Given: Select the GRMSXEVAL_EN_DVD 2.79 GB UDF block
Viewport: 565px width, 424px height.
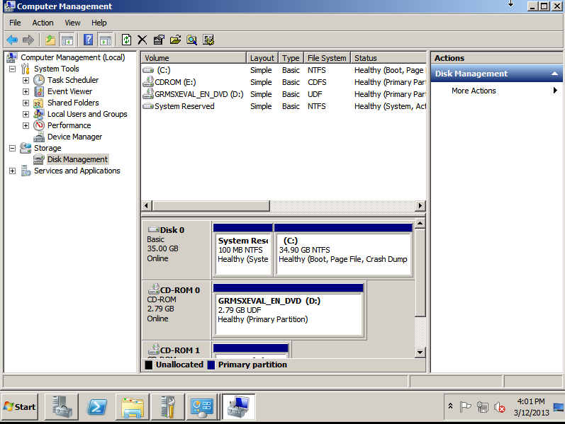Looking at the screenshot, I should tap(289, 310).
